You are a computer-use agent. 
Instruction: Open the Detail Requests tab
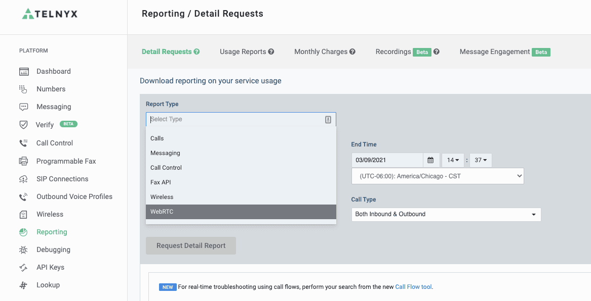point(167,52)
